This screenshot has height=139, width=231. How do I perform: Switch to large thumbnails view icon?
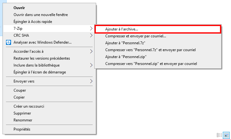pos(227,135)
